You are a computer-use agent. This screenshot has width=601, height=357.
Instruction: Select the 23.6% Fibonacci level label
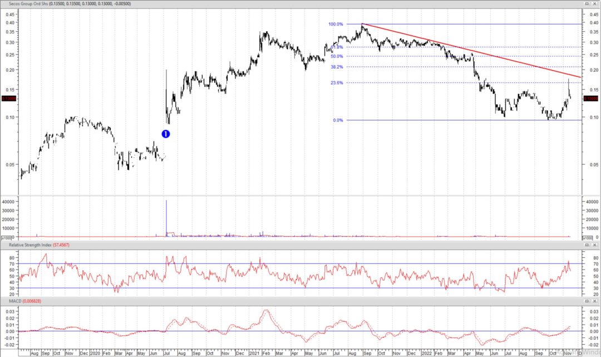coord(337,83)
